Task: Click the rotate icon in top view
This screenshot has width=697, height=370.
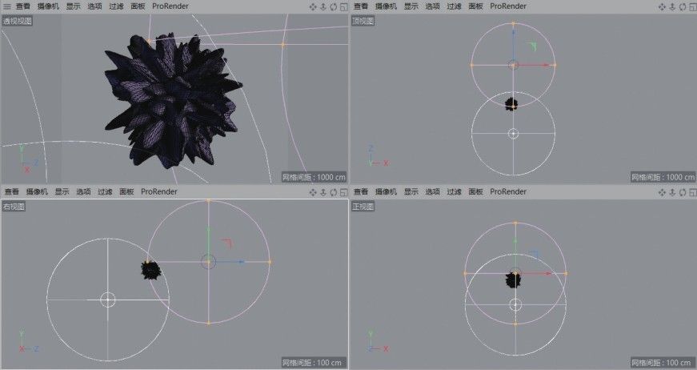Action: pyautogui.click(x=683, y=6)
